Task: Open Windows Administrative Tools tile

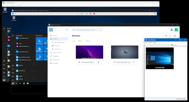Action: 39,49
